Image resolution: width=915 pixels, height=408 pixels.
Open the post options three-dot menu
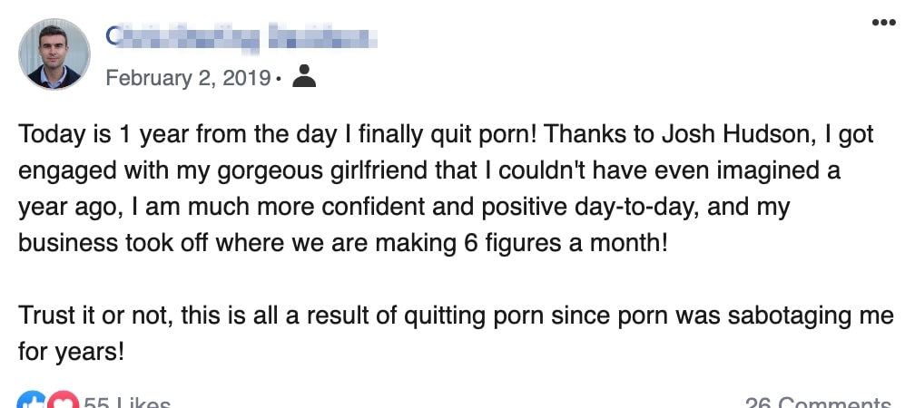tap(883, 23)
